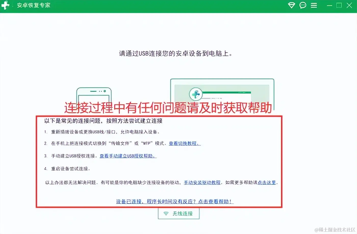Open 查看手动建立USB授权帮助 link
357x234 pixels.
coord(128,156)
